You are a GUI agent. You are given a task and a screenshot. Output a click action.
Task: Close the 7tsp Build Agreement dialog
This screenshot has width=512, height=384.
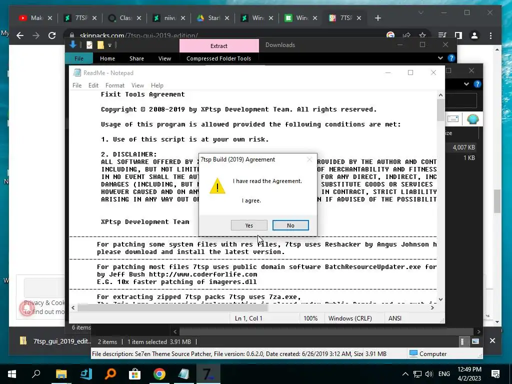(309, 159)
